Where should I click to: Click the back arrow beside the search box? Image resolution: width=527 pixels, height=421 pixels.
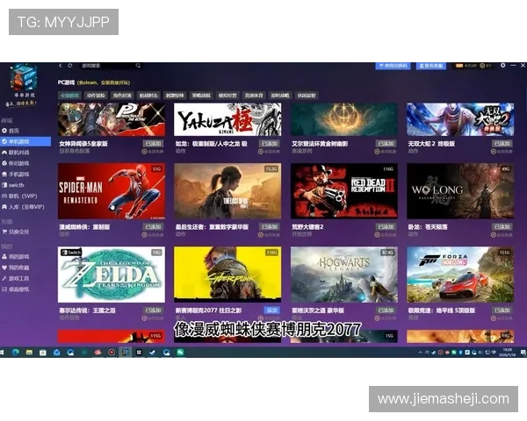pyautogui.click(x=61, y=66)
